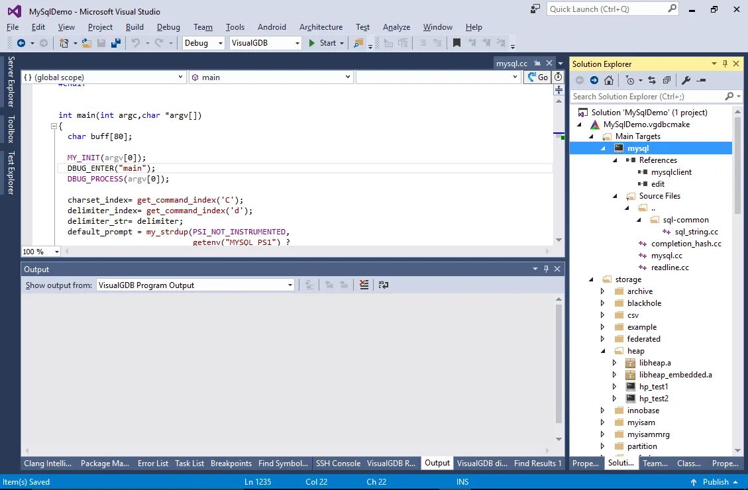Screen dimensions: 748x490
Task: Click the search magnifier in the Solution Explorer search box
Action: tap(729, 96)
